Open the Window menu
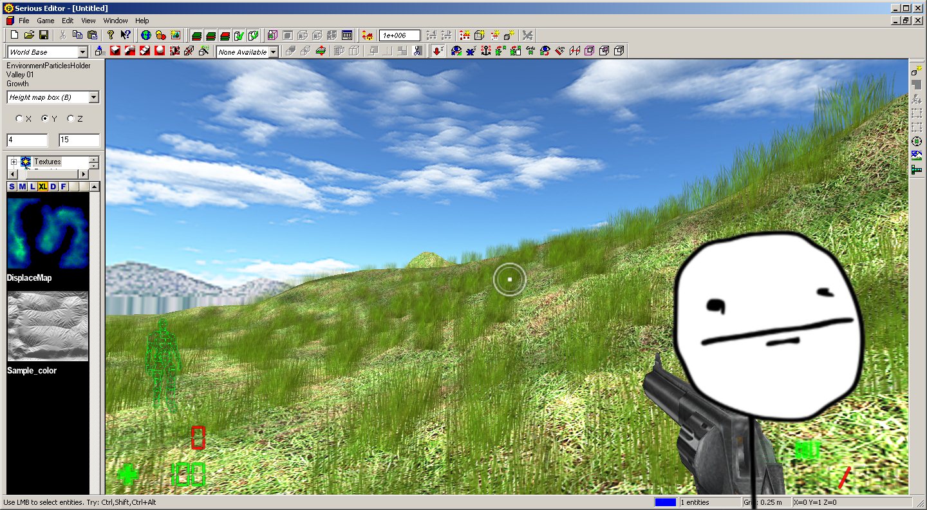927x510 pixels. [x=115, y=21]
